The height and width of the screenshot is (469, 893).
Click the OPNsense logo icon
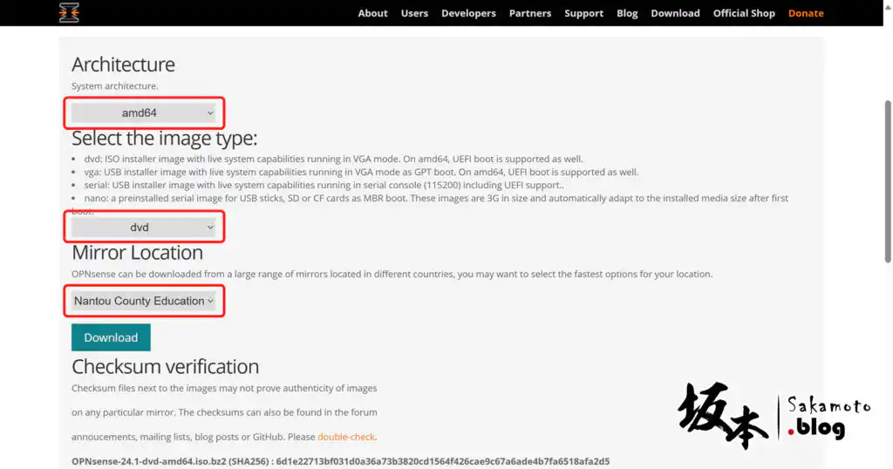click(x=69, y=12)
